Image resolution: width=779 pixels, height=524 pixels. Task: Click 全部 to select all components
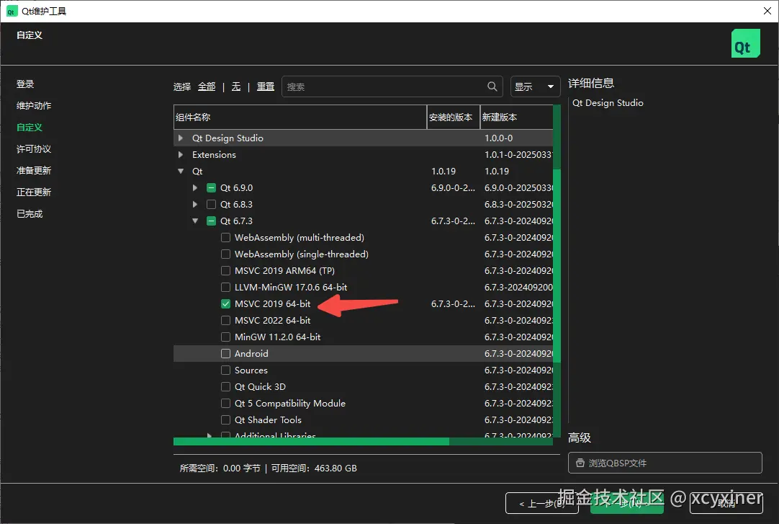click(207, 86)
